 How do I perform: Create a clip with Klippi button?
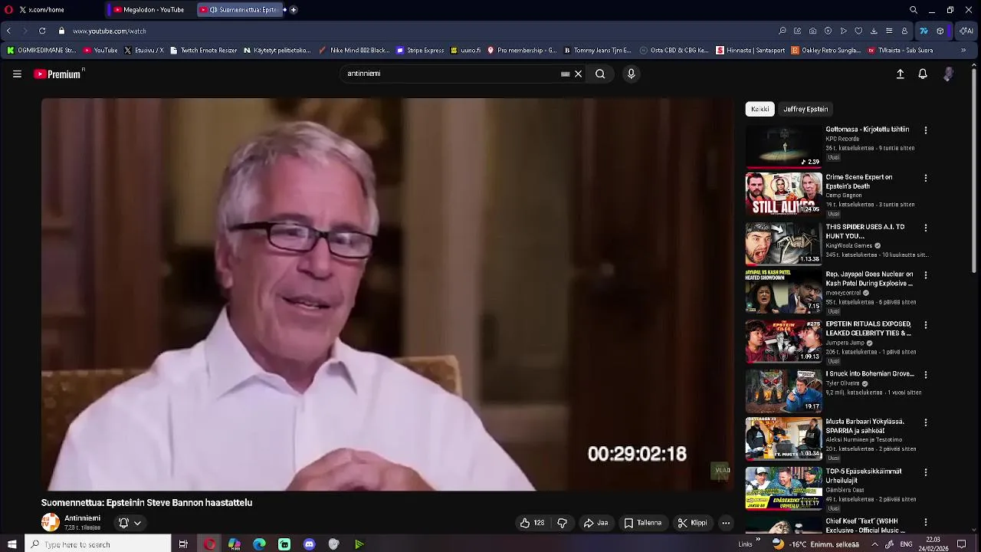click(x=692, y=523)
